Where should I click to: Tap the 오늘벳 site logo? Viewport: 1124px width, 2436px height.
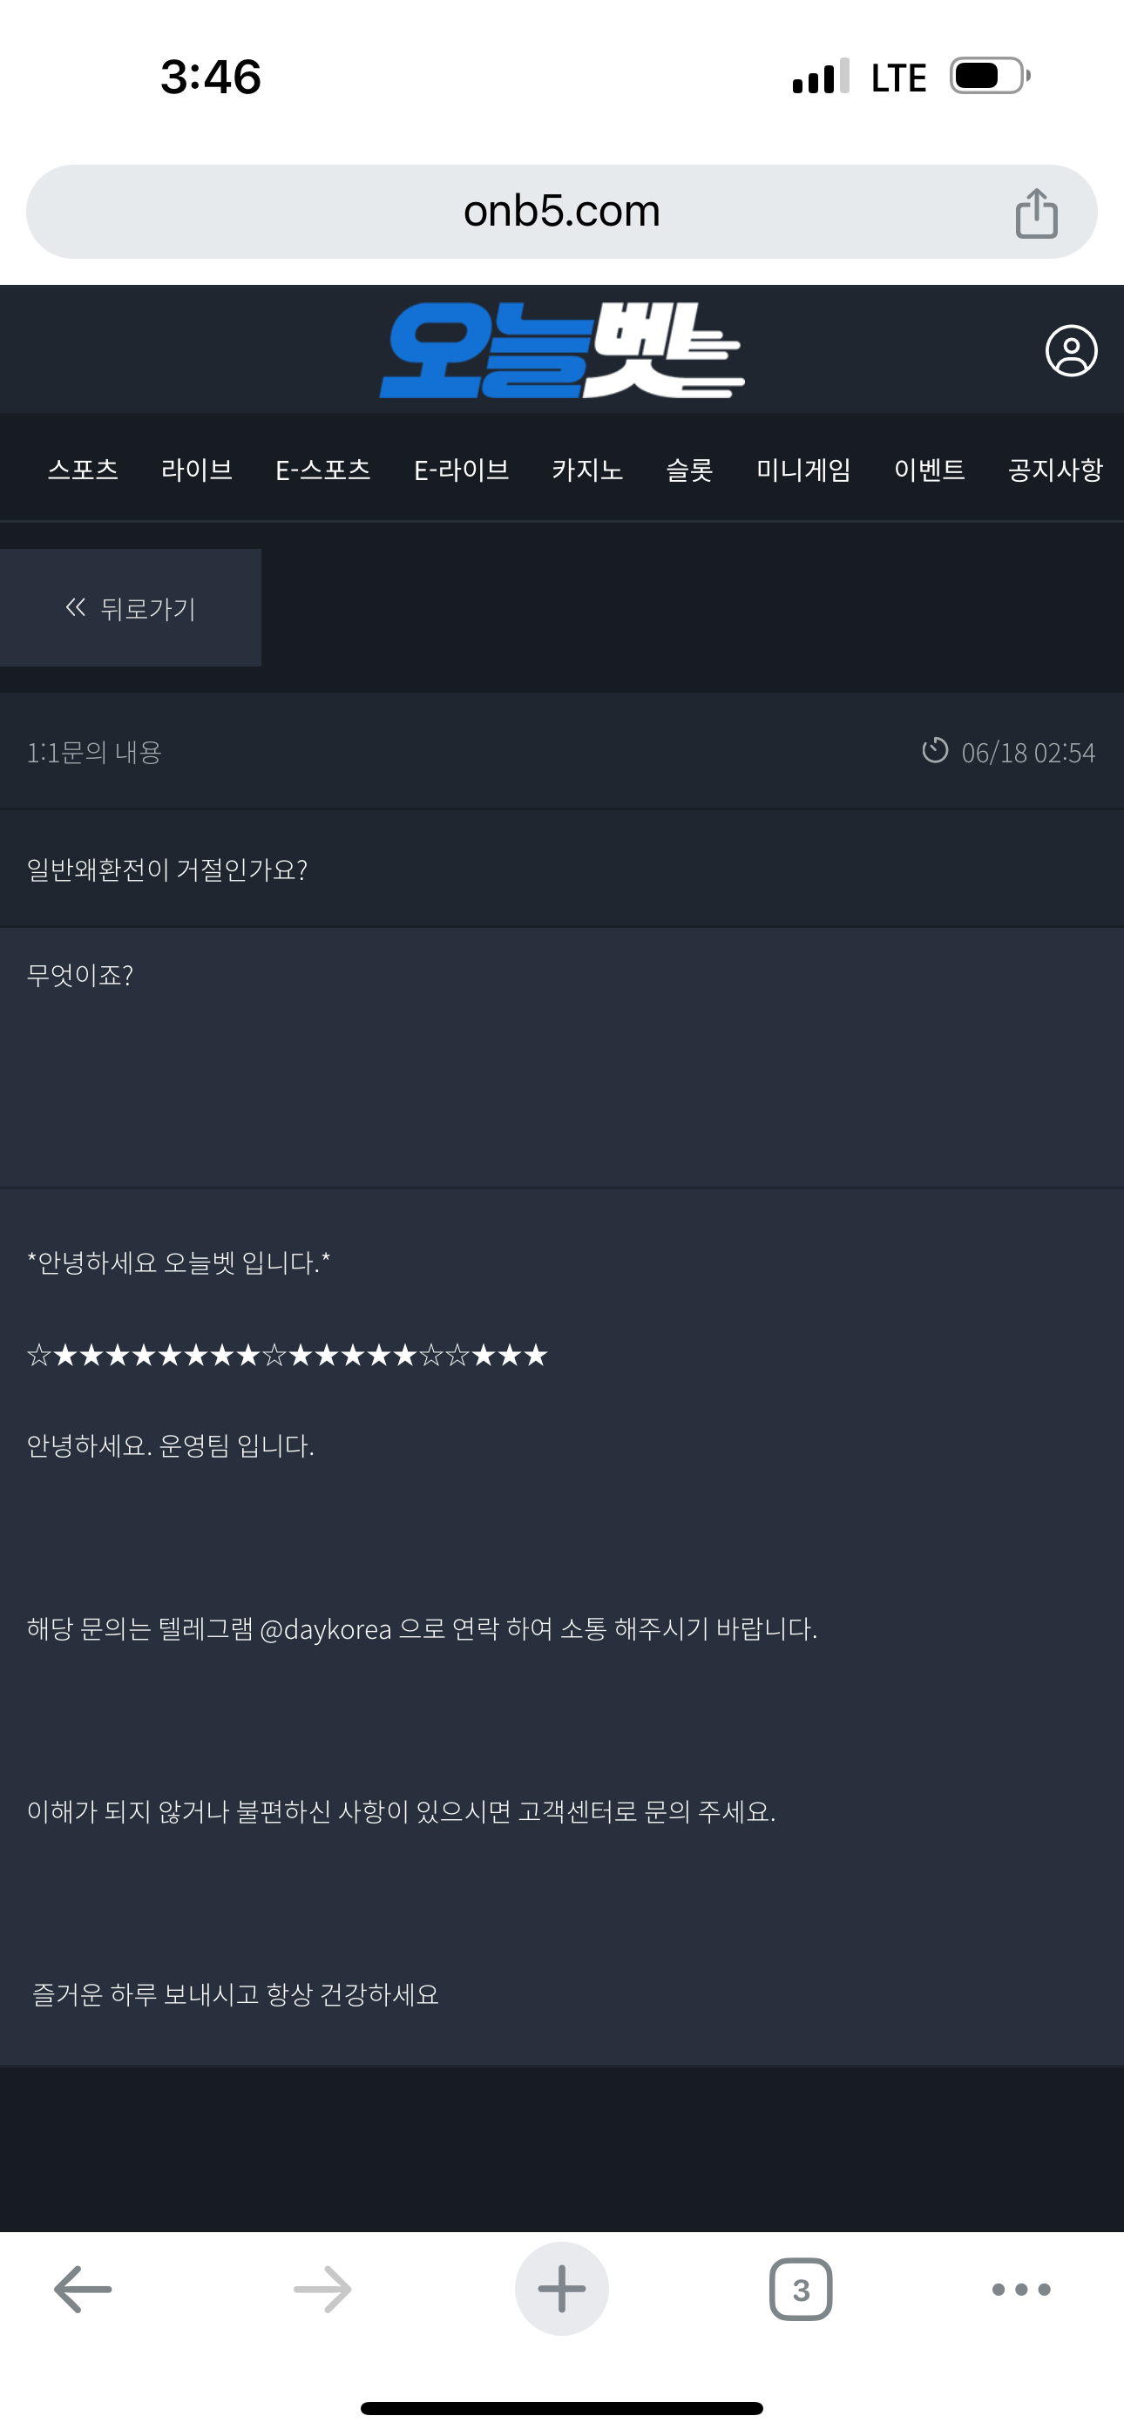click(562, 351)
